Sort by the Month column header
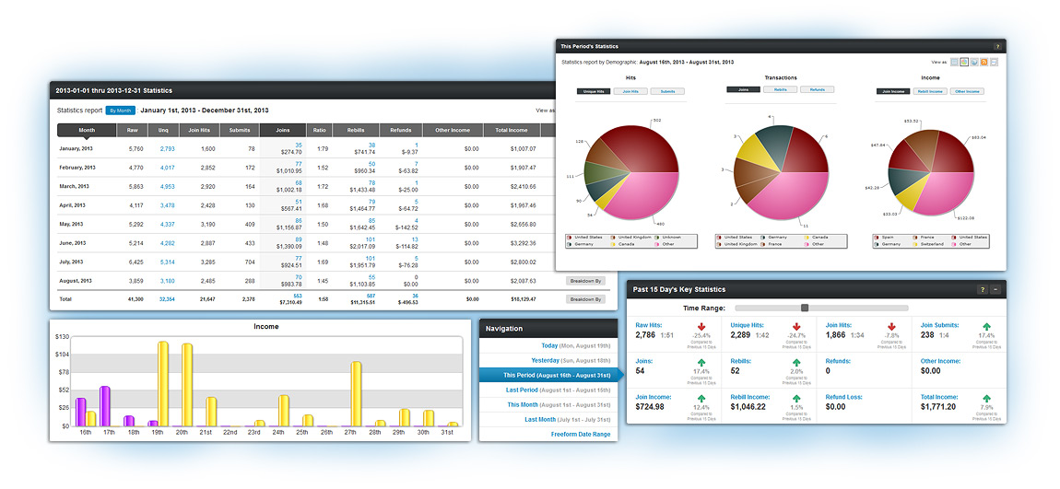This screenshot has height=489, width=1060. 87,131
